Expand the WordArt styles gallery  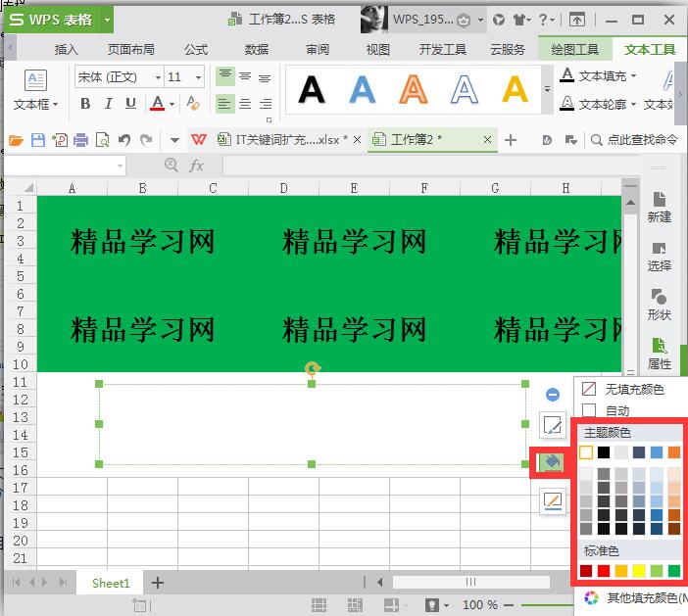pos(547,89)
